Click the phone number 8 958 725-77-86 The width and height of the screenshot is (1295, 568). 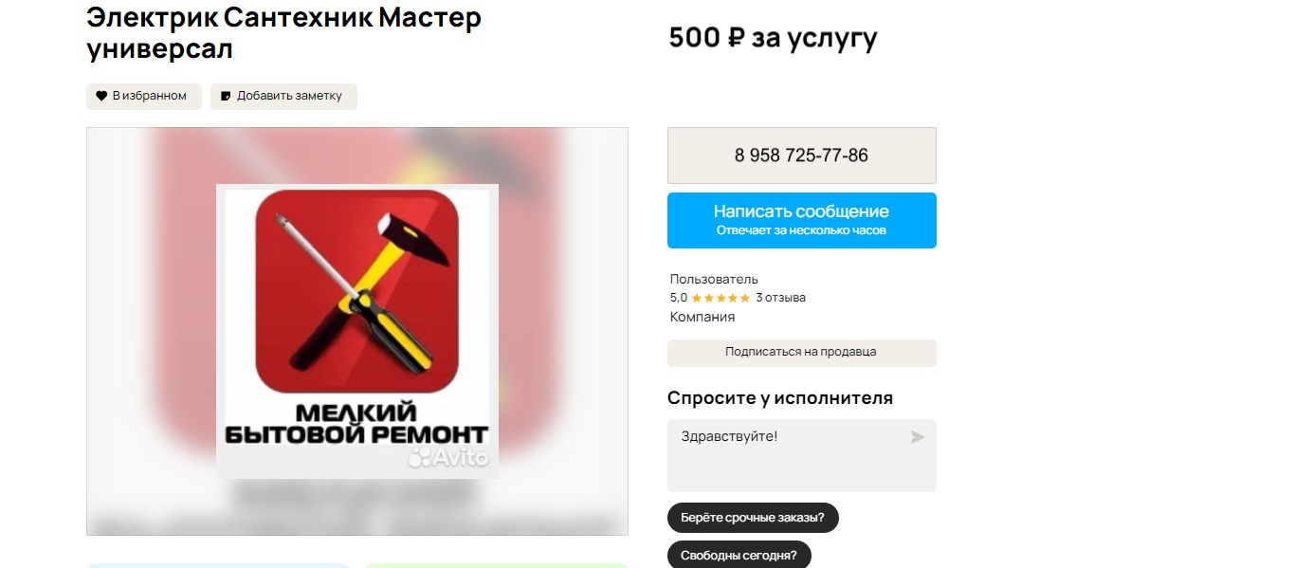[x=802, y=156]
